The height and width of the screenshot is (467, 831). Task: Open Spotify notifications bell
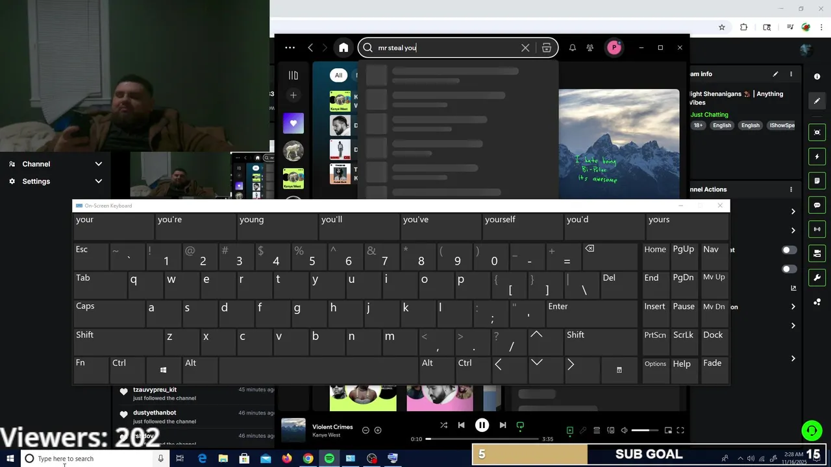click(x=573, y=47)
